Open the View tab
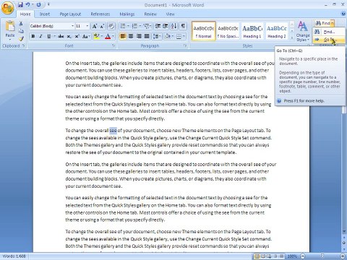 pyautogui.click(x=170, y=14)
